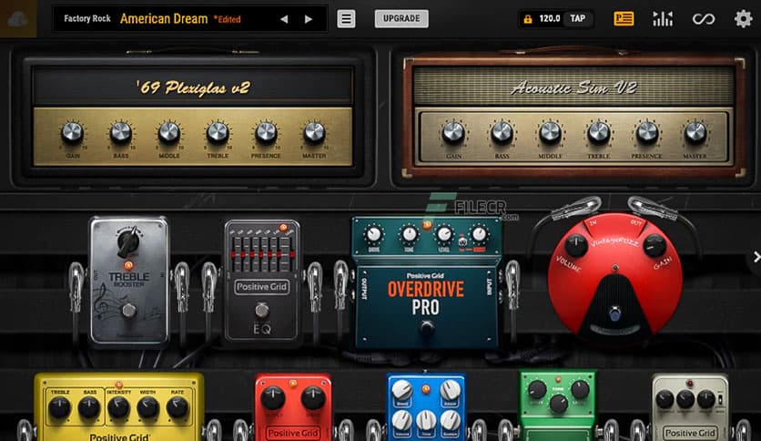Image resolution: width=761 pixels, height=441 pixels.
Task: Toggle the Vintage Fuzz footswitch
Action: [x=615, y=313]
